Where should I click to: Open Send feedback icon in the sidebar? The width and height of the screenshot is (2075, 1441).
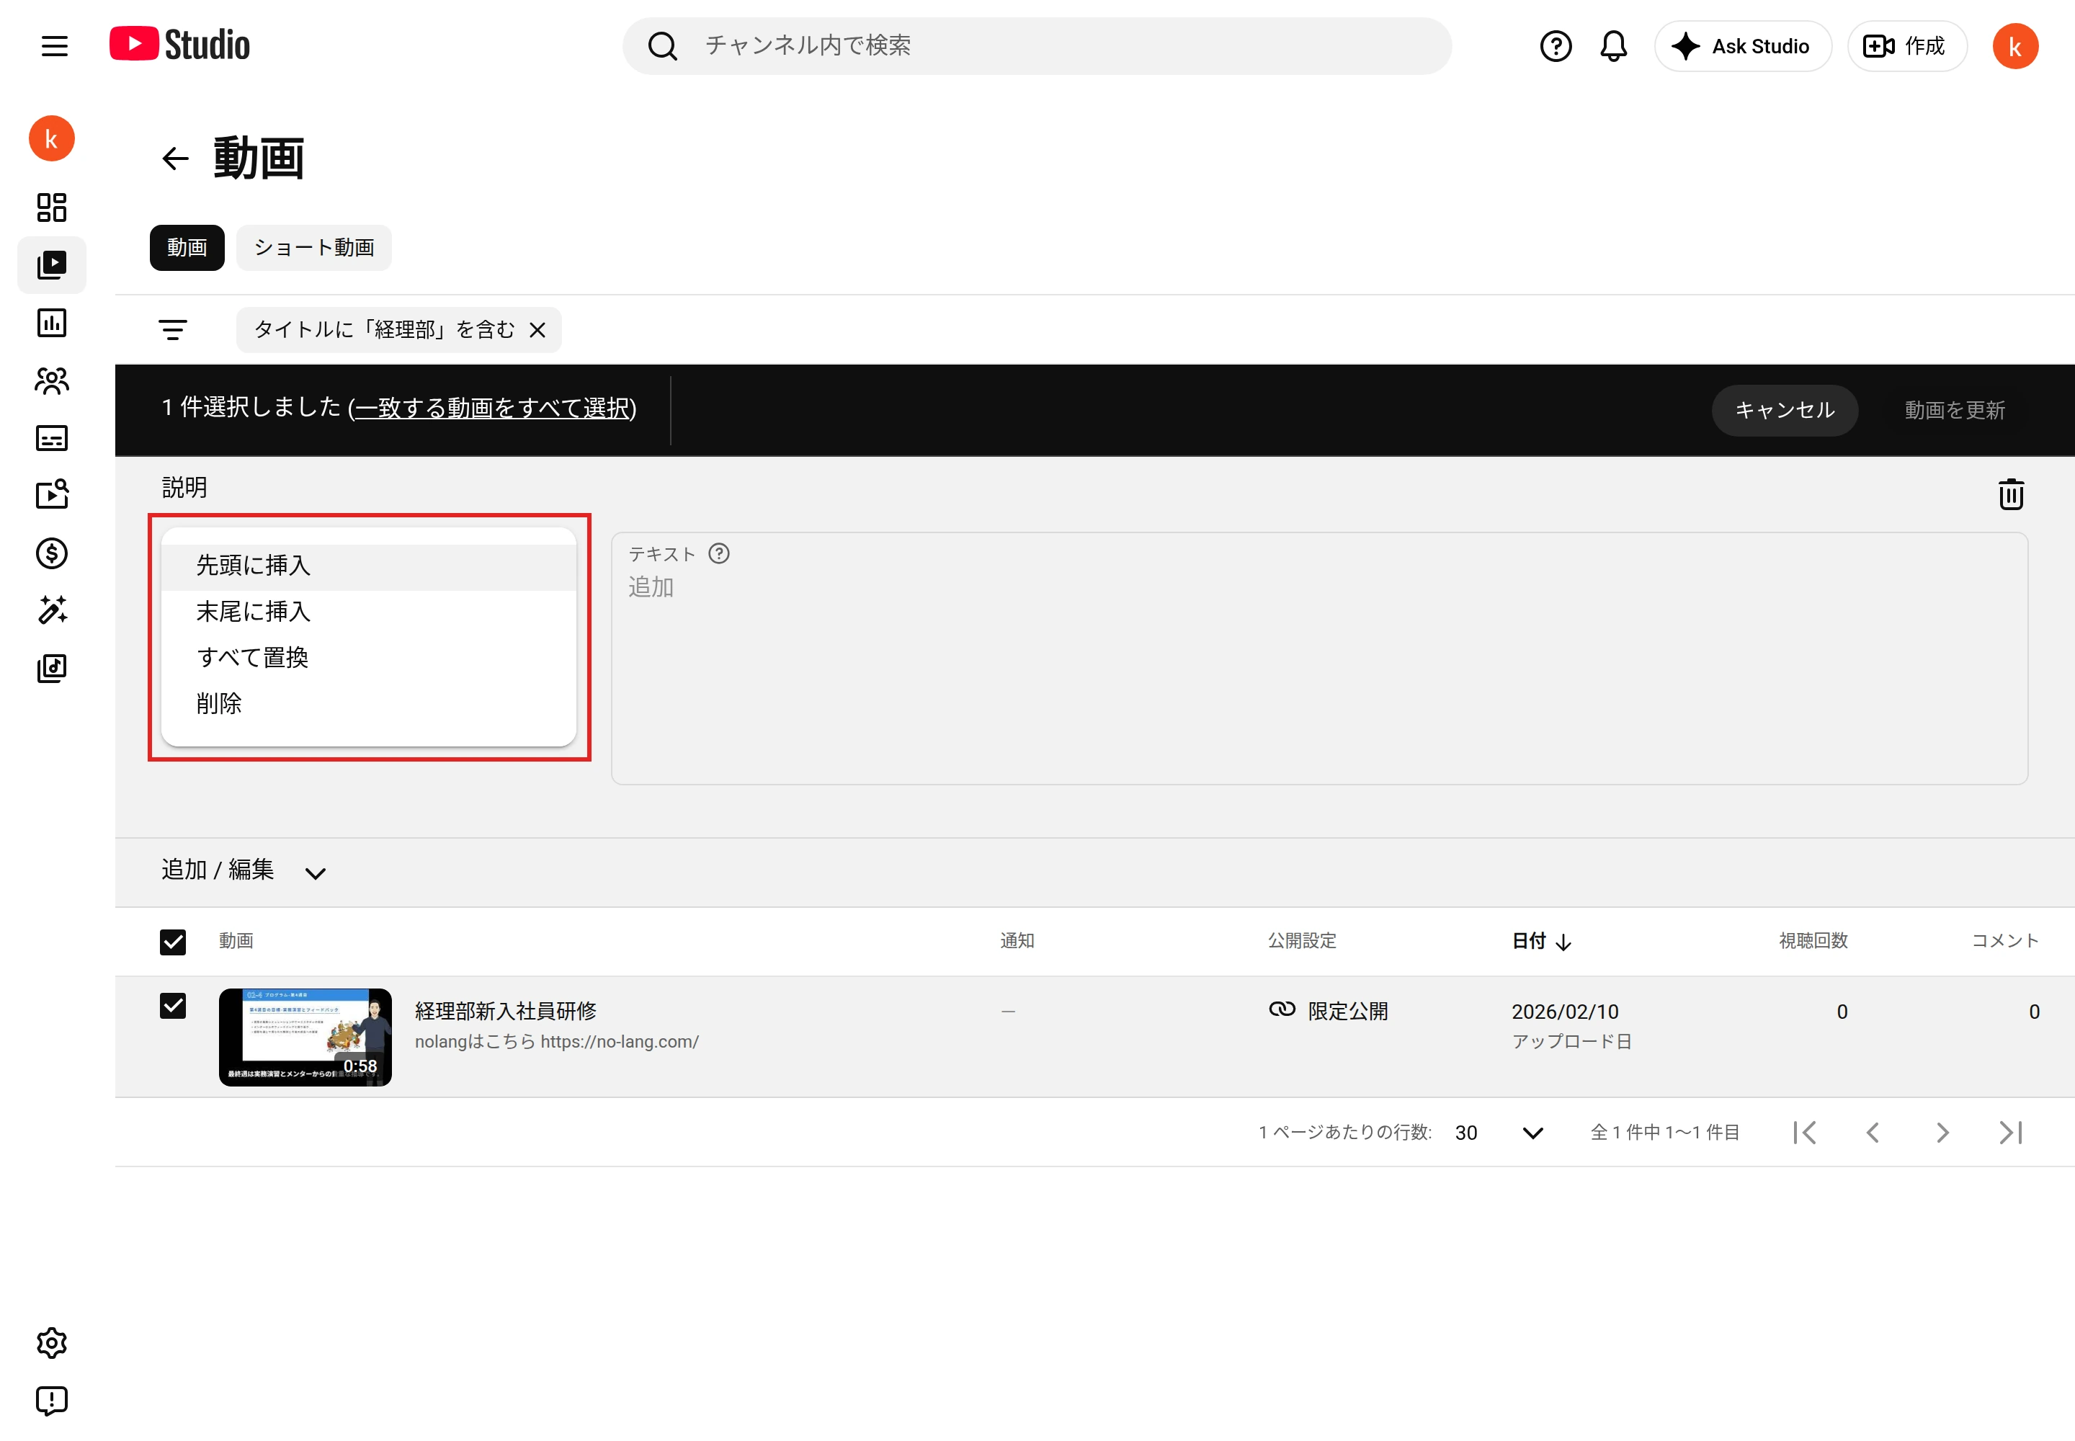[x=51, y=1401]
